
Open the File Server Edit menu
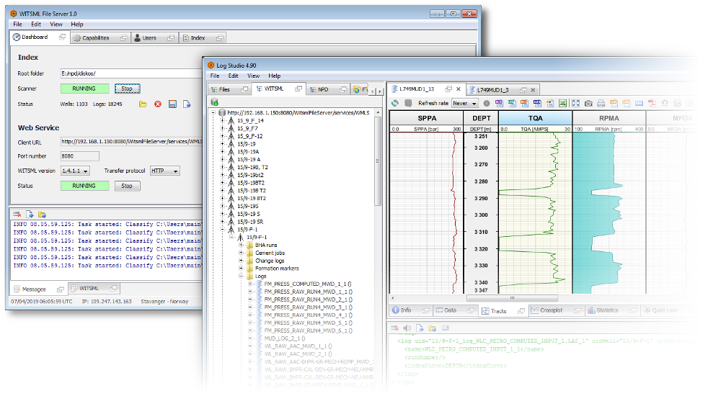[x=36, y=24]
